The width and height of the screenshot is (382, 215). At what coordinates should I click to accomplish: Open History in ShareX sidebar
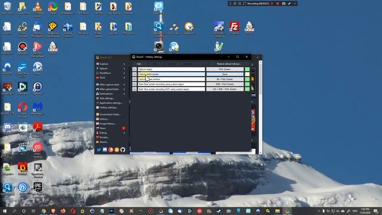click(x=104, y=119)
